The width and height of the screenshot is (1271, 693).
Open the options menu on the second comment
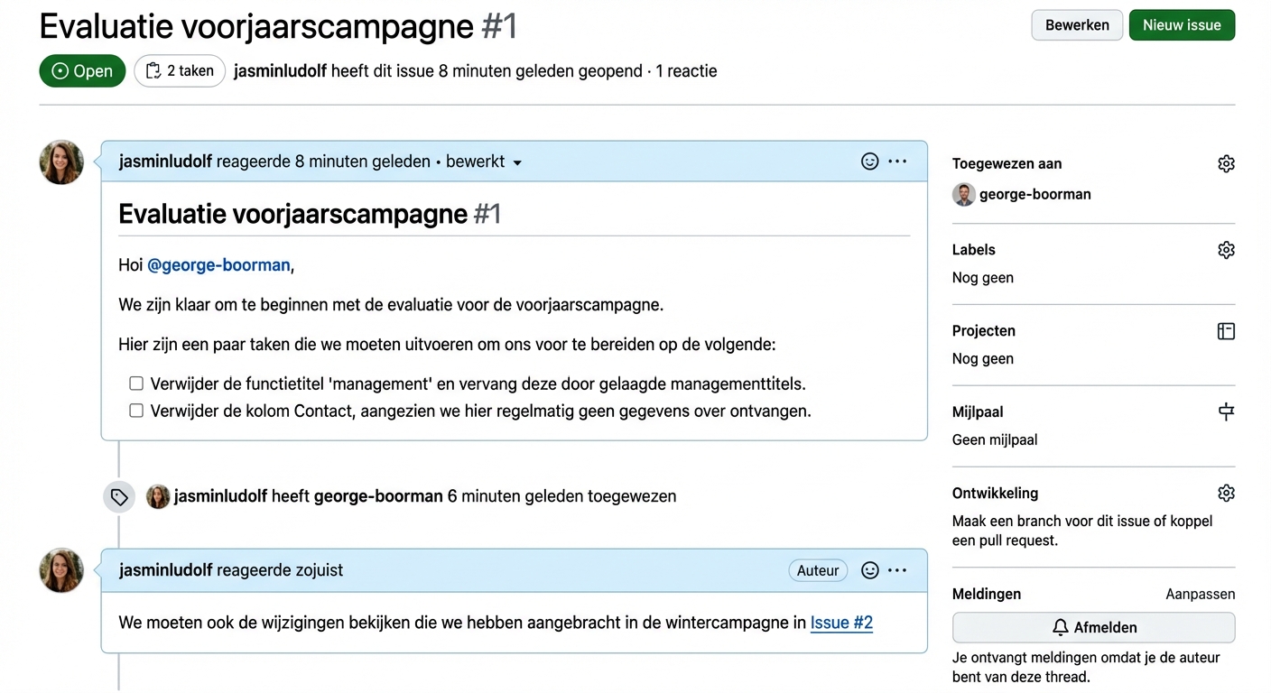[x=897, y=569]
